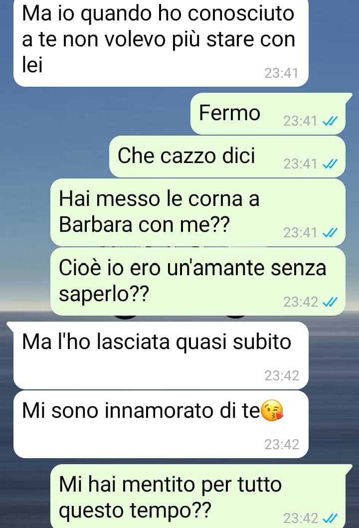Tap the 23:42 timestamp under 'innamorato di te'
The height and width of the screenshot is (528, 359).
(282, 445)
